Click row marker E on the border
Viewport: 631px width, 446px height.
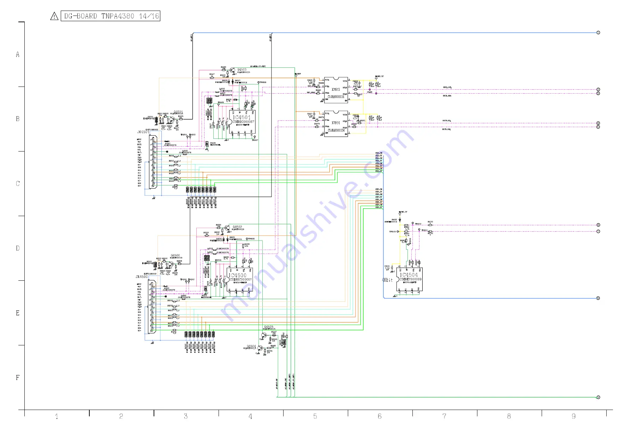pos(18,313)
